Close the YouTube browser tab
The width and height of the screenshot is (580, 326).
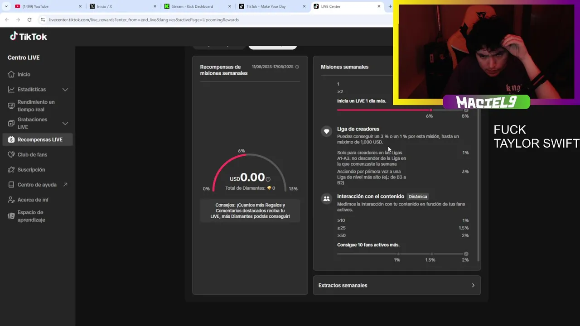[x=80, y=6]
